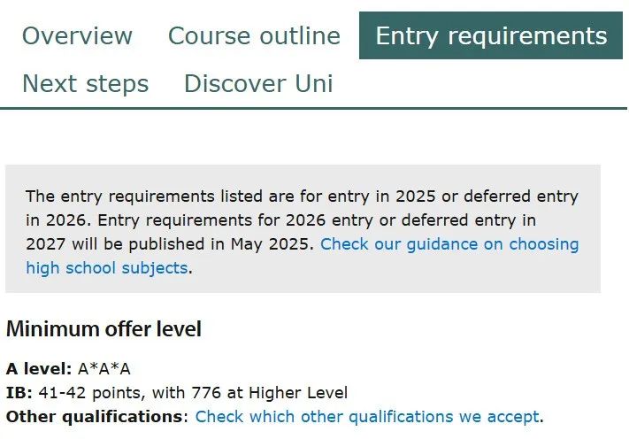Viewport: 629px width, 439px height.
Task: Click the bold 'A level:' label
Action: pyautogui.click(x=39, y=368)
